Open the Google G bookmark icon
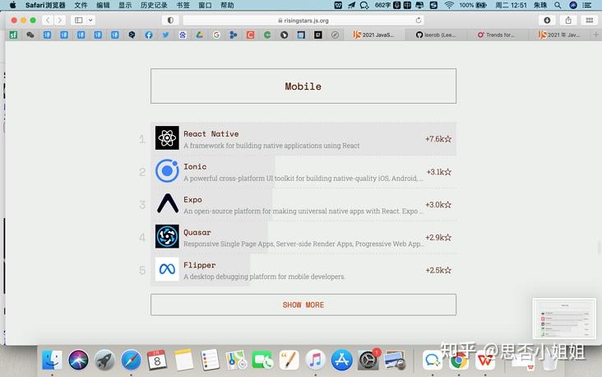602x377 pixels. pos(216,35)
